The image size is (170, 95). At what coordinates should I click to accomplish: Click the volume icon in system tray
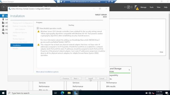click(x=153, y=93)
